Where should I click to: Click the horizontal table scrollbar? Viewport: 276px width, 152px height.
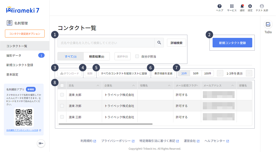[x=106, y=124]
